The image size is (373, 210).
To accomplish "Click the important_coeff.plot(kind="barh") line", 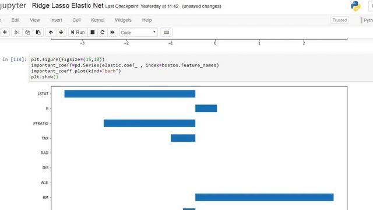I will [76, 71].
